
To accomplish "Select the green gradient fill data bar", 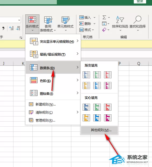I will coord(97,75).
